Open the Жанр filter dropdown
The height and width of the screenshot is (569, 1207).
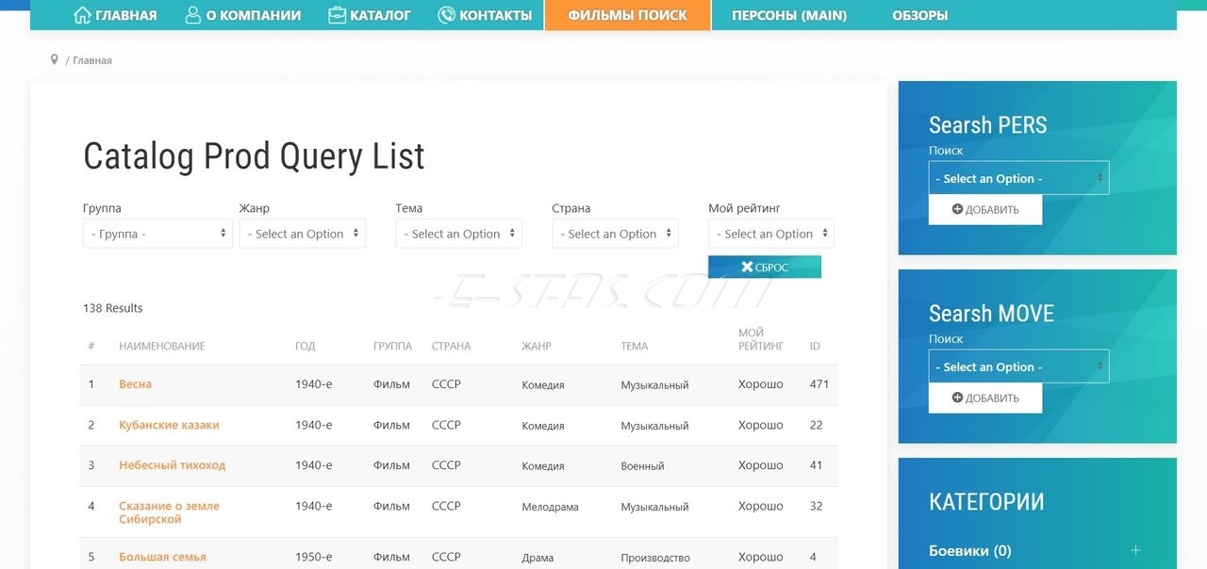point(303,234)
